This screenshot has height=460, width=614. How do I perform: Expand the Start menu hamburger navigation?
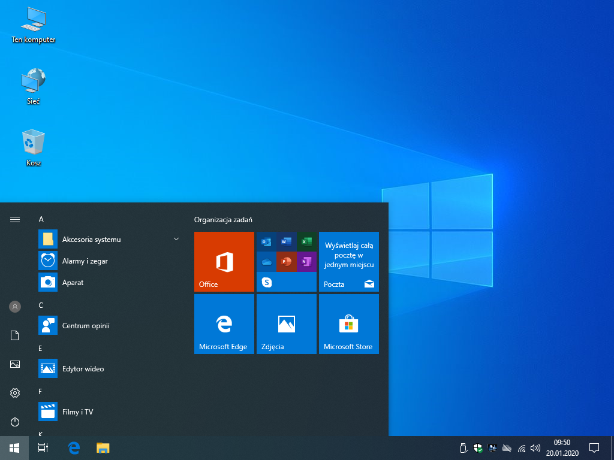[x=15, y=219]
